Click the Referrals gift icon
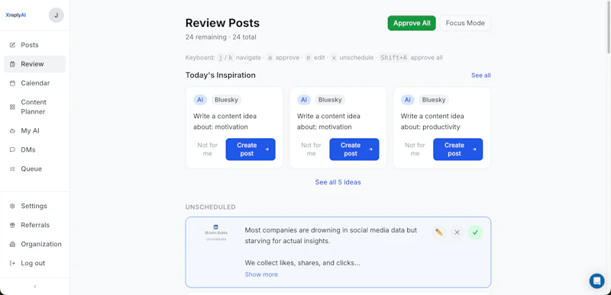611x295 pixels. pyautogui.click(x=12, y=225)
